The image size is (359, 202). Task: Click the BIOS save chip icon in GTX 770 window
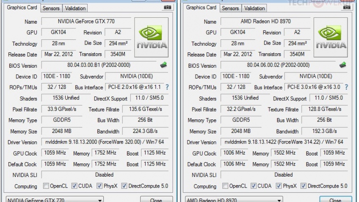(x=163, y=65)
